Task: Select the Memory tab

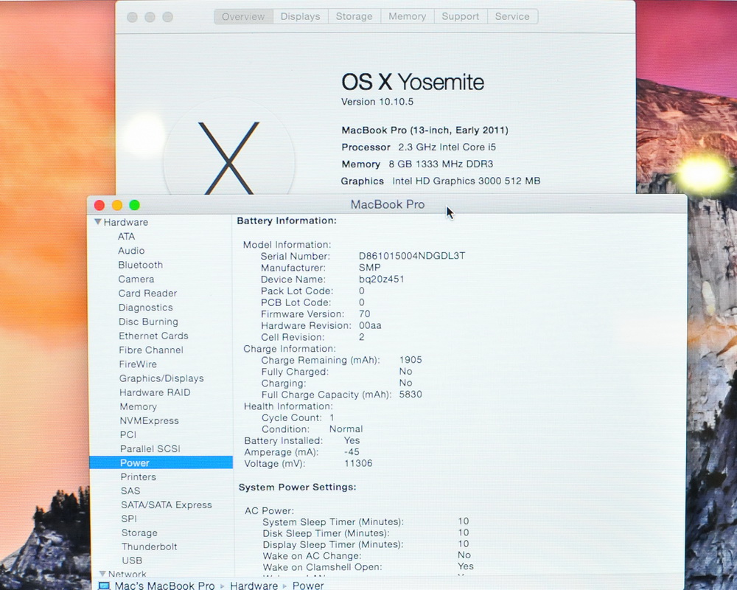Action: click(x=407, y=16)
